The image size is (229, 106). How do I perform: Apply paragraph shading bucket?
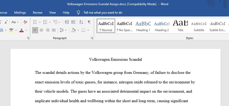tap(73, 30)
